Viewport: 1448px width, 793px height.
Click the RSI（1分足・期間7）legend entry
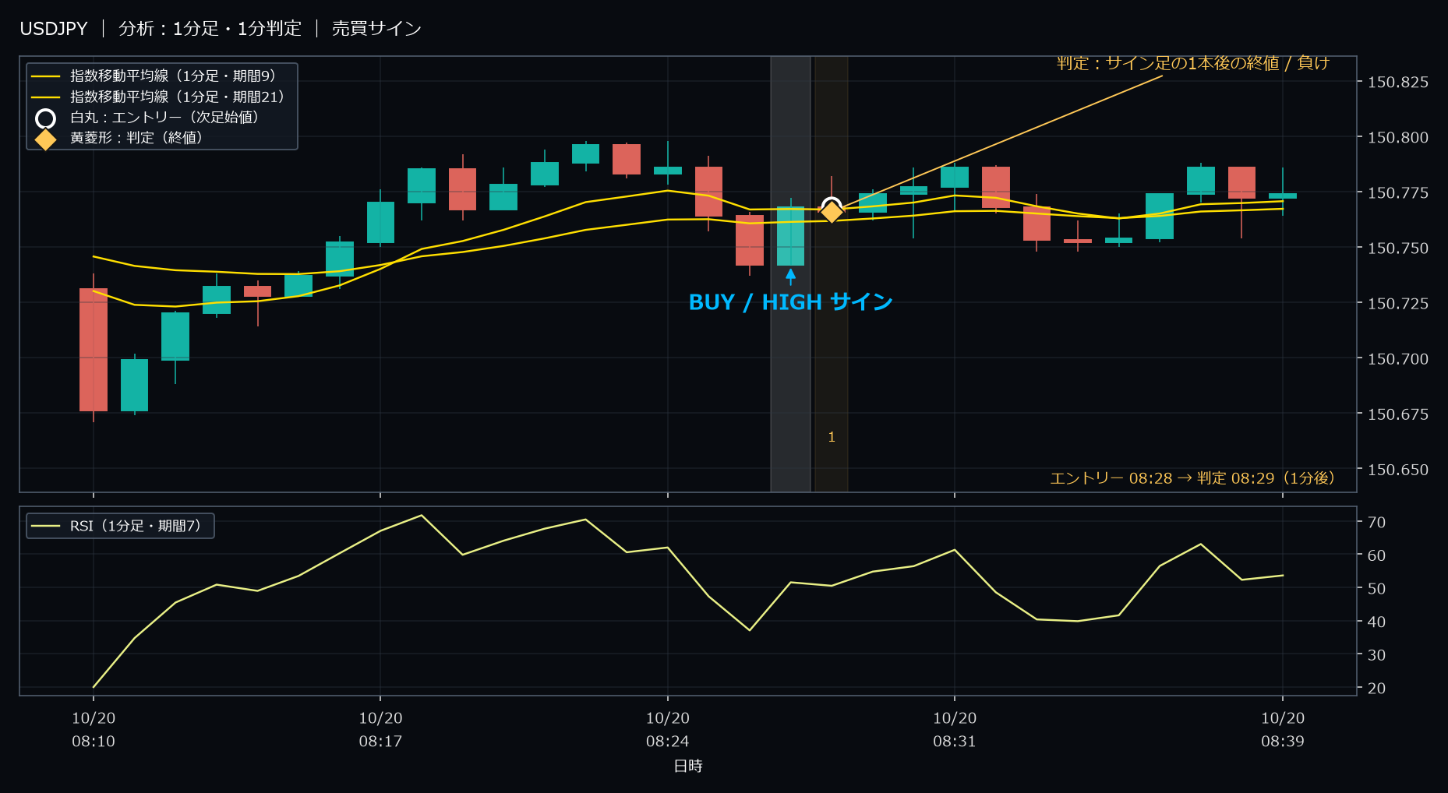point(120,526)
